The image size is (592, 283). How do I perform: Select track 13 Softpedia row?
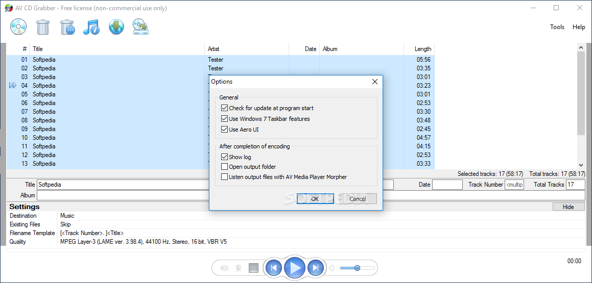click(221, 164)
